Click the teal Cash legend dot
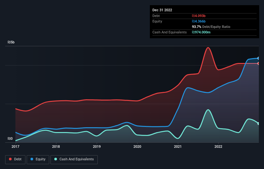 pyautogui.click(x=56, y=159)
